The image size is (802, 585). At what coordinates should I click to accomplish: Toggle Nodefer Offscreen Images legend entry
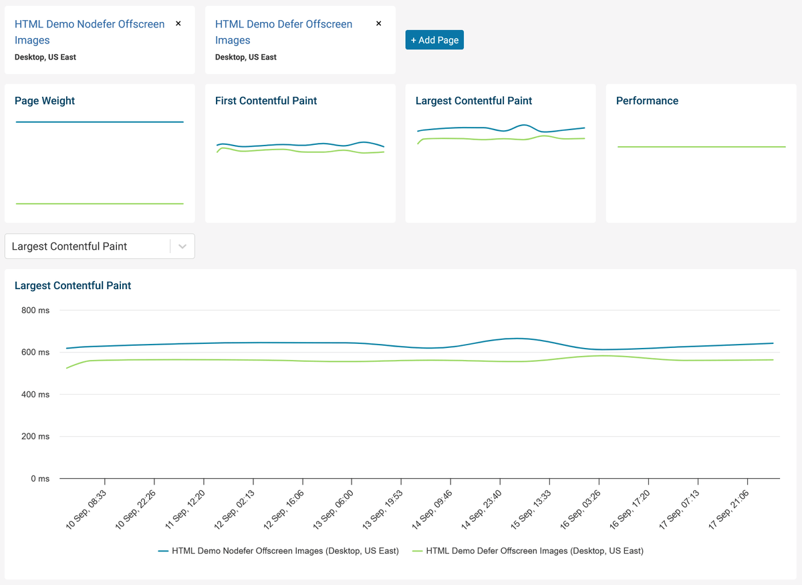click(279, 551)
